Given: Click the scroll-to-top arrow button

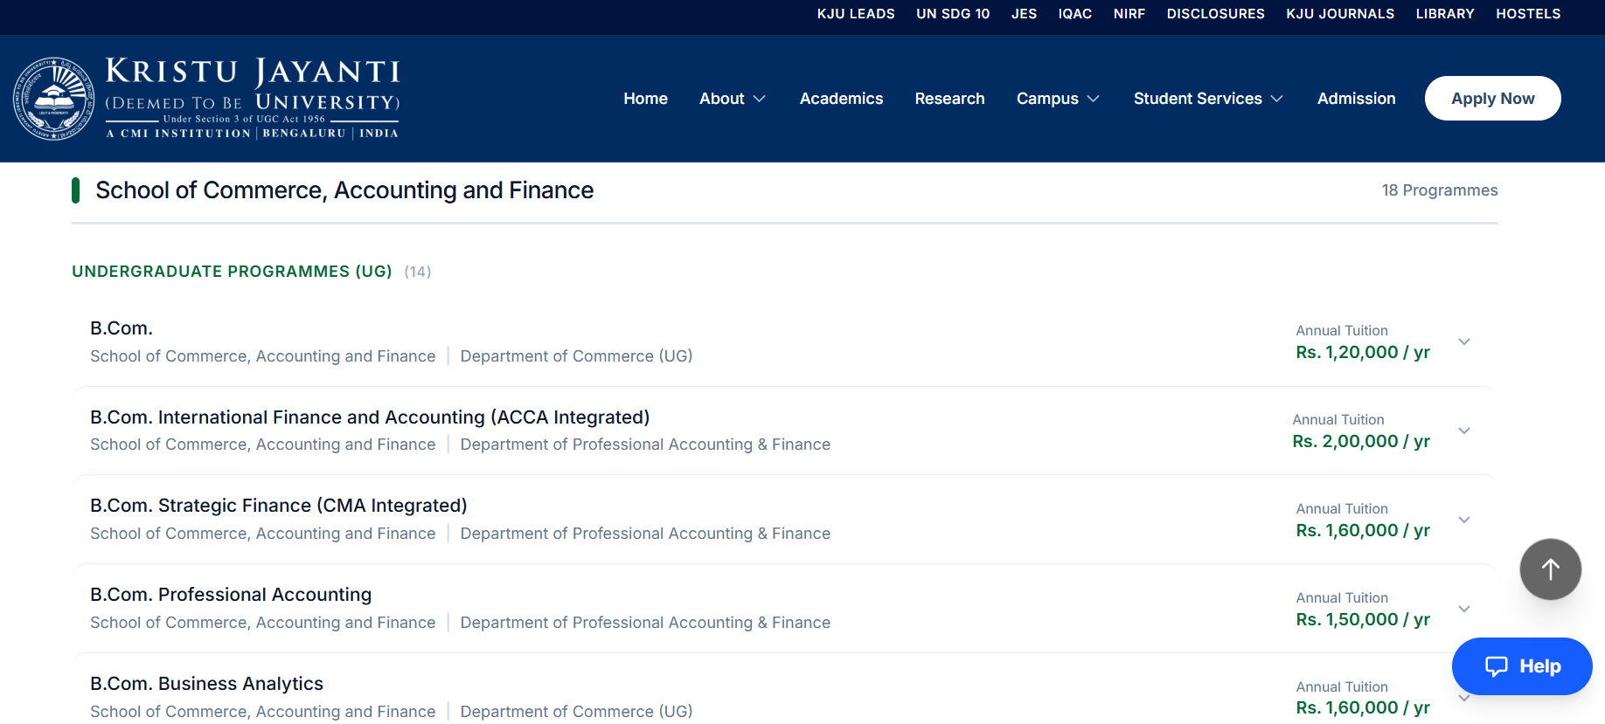Looking at the screenshot, I should click(x=1550, y=569).
